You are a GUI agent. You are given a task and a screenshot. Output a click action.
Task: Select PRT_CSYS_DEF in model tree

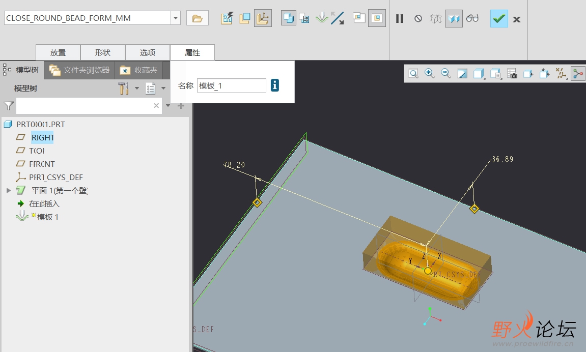[x=56, y=178]
